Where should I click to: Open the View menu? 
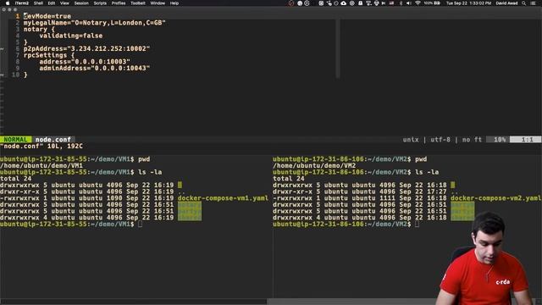pyautogui.click(x=64, y=3)
